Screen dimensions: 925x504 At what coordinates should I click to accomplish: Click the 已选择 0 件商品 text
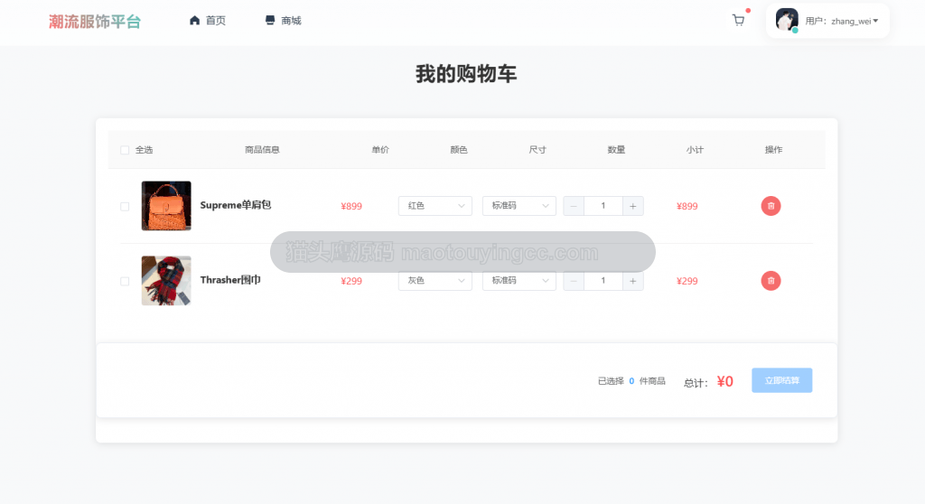pyautogui.click(x=631, y=381)
